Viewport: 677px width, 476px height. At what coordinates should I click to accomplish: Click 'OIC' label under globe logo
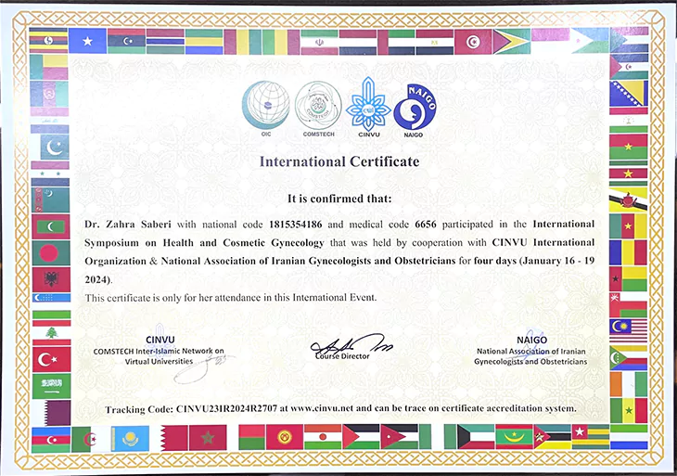point(266,134)
